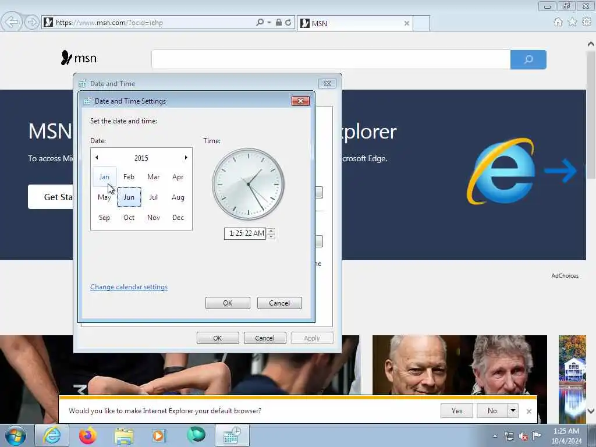Screen dimensions: 596x447
Task: Click the browser forward arrow
Action: coord(32,22)
